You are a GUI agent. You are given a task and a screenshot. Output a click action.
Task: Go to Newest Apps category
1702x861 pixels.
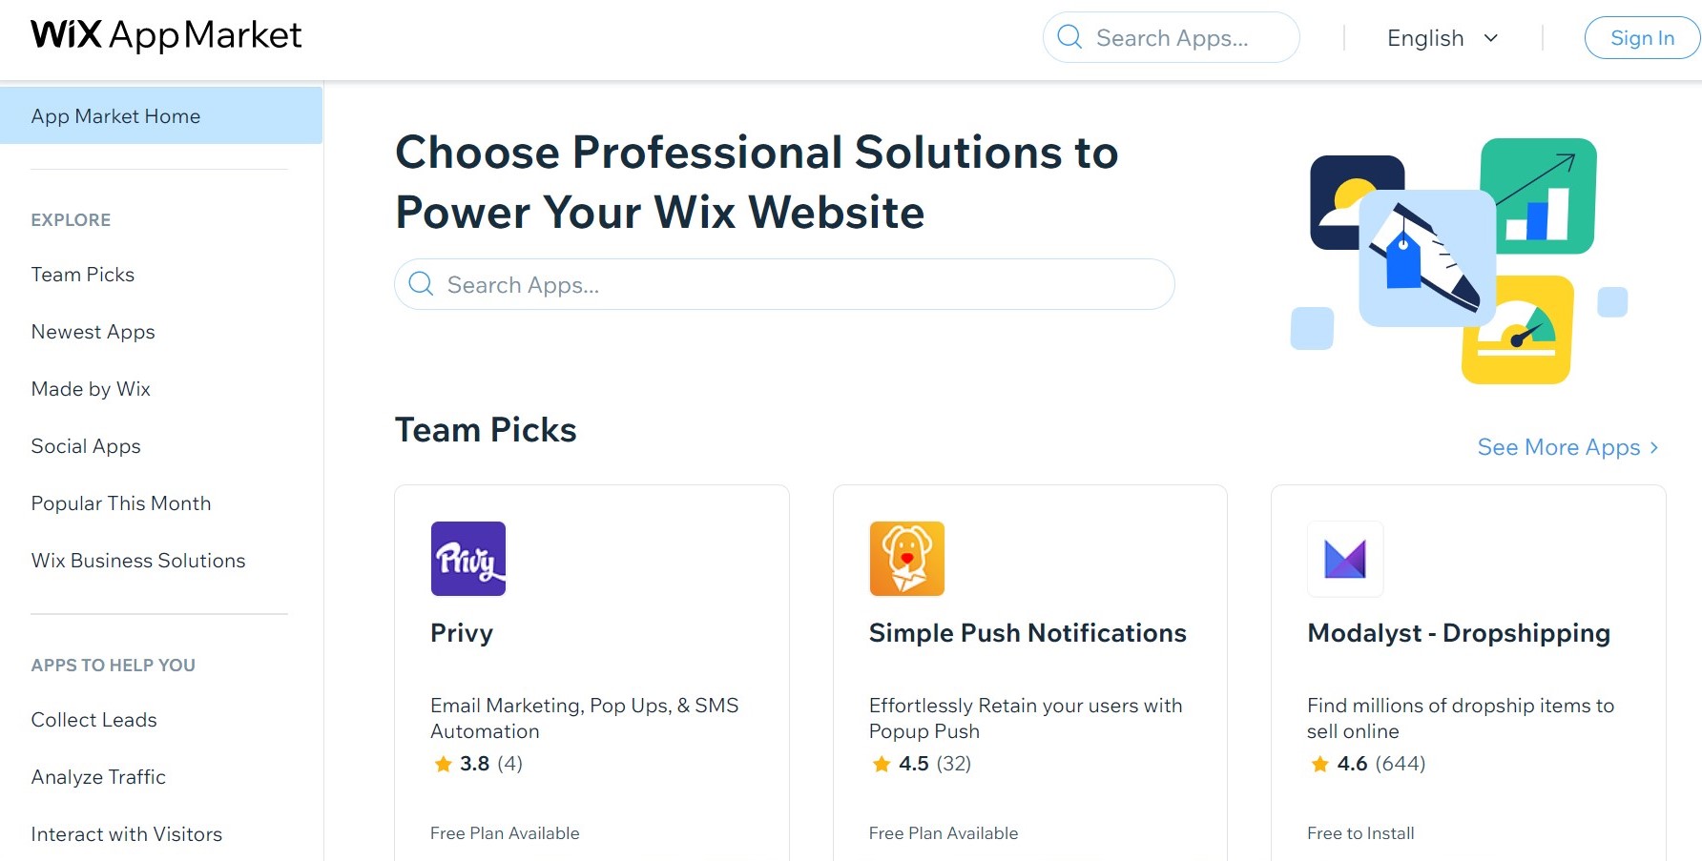pos(93,332)
